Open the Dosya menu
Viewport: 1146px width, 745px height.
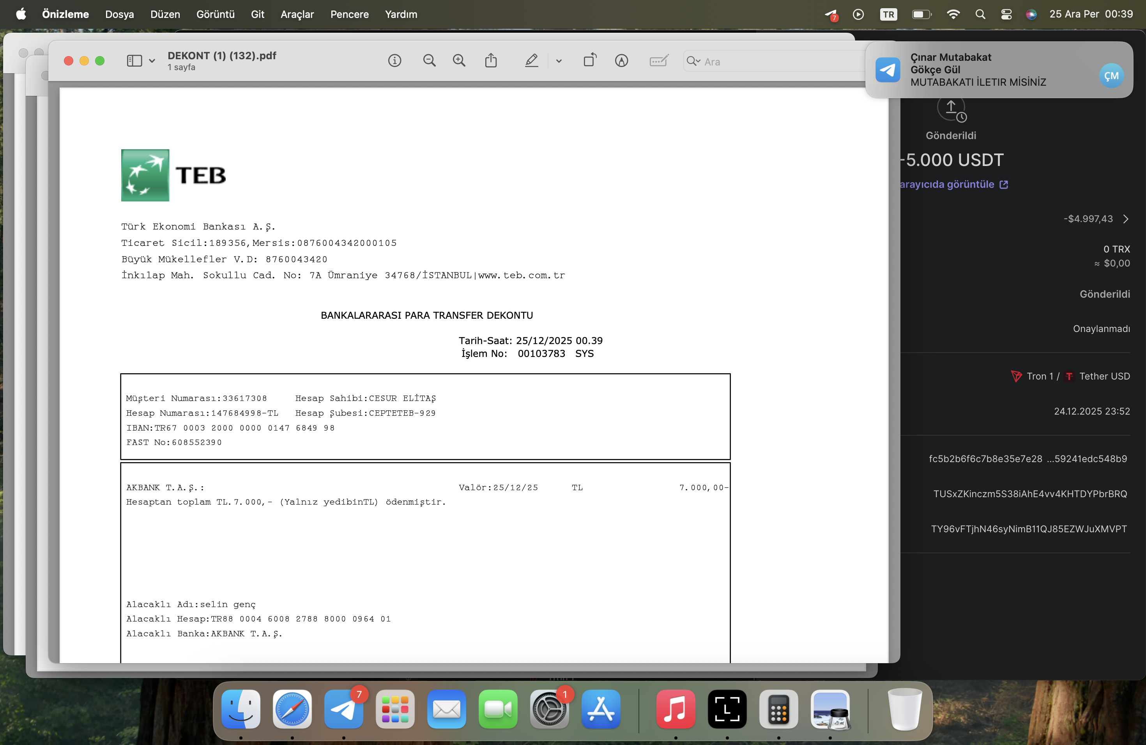coord(119,14)
